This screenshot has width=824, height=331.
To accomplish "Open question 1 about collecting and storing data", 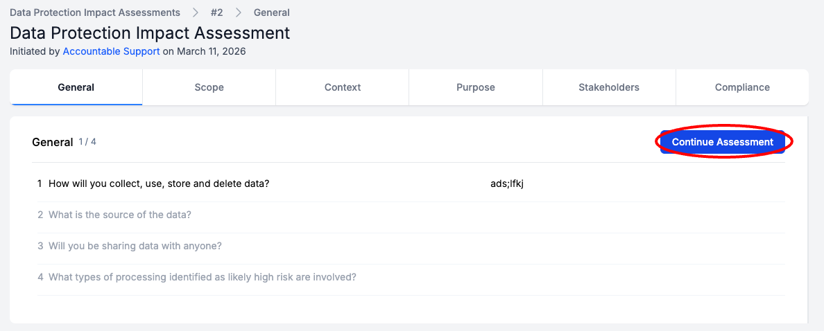I will [159, 184].
